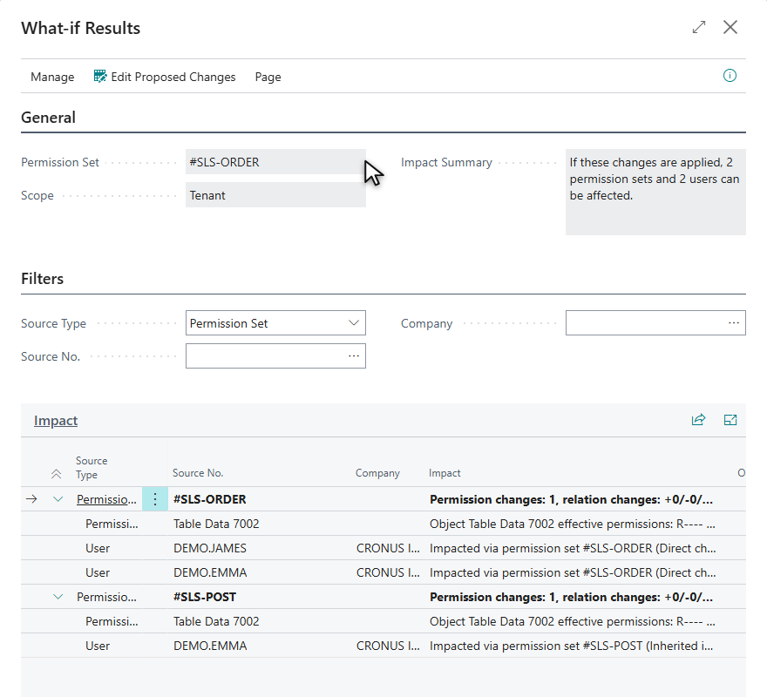Open Impact list in expanded view
Screen dimensions: 767x697
[730, 420]
